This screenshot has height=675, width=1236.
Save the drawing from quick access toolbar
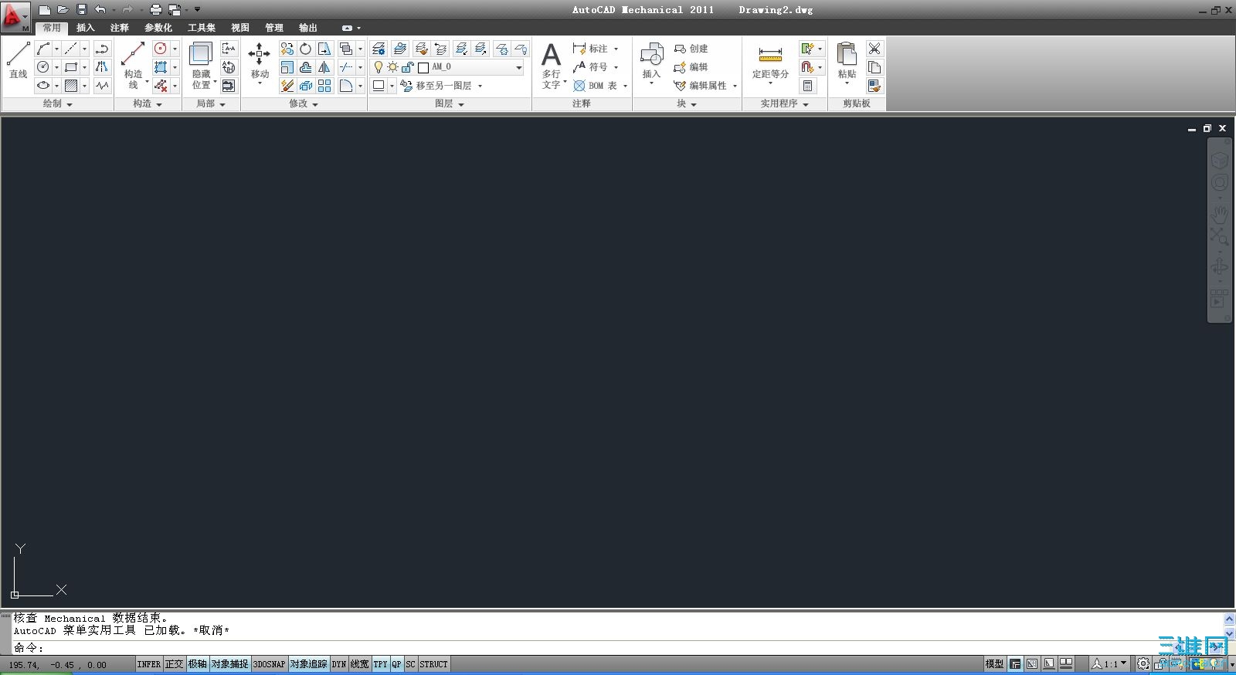tap(82, 10)
